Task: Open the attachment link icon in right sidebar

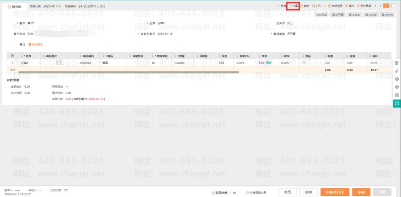Action: tap(397, 71)
